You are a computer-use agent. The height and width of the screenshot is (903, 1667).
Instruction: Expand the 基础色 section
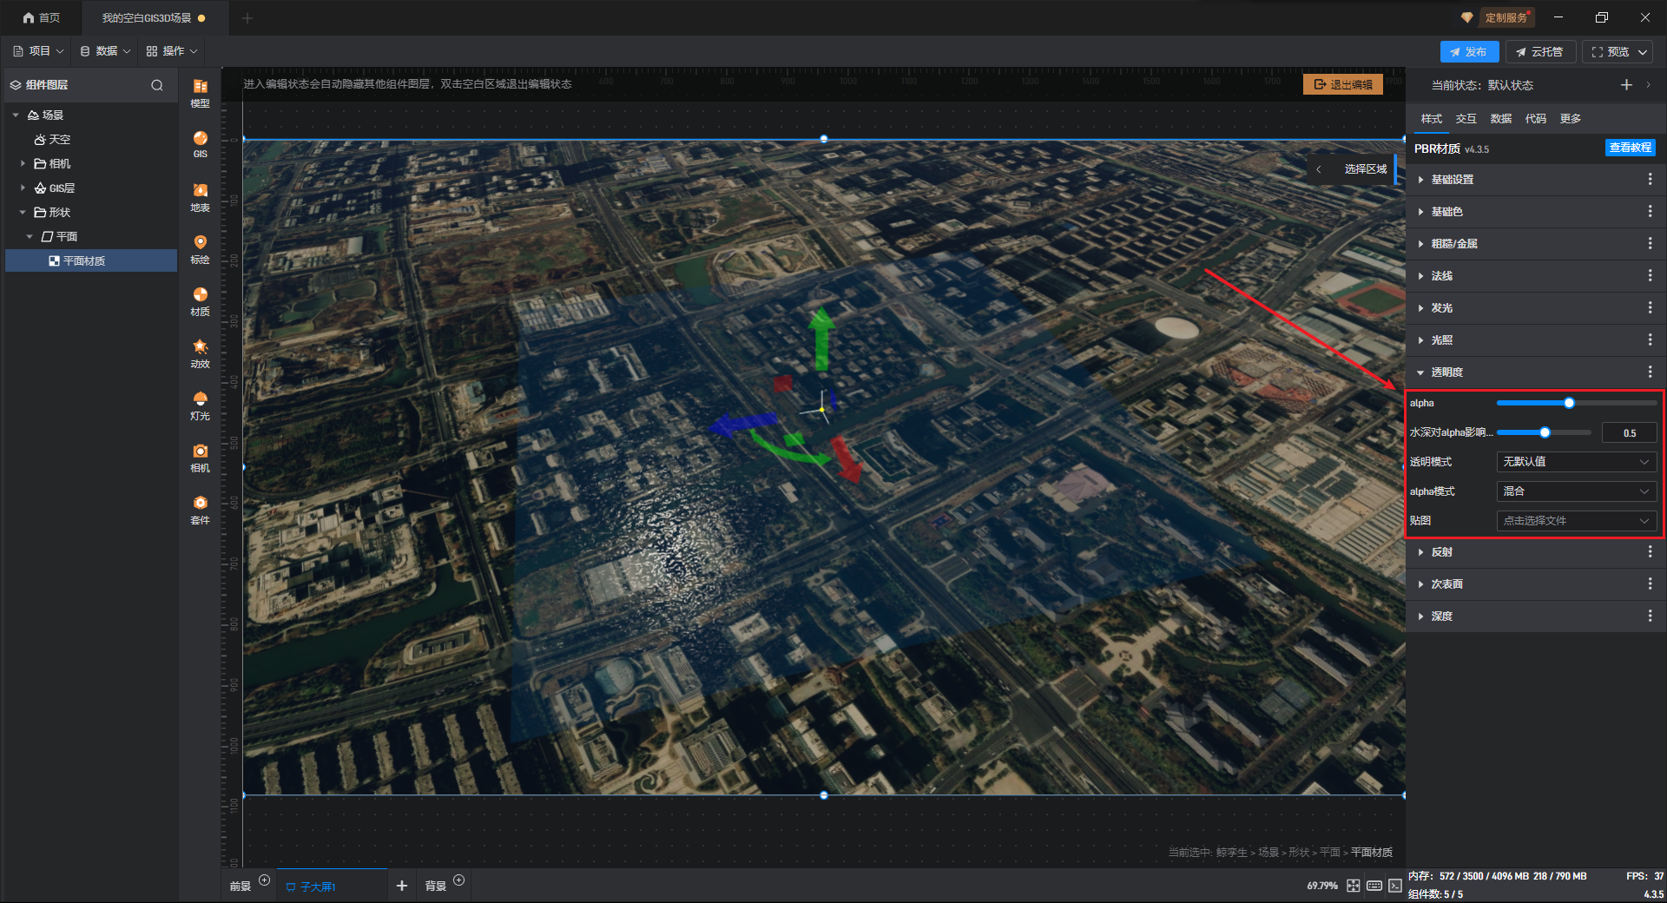click(x=1420, y=212)
